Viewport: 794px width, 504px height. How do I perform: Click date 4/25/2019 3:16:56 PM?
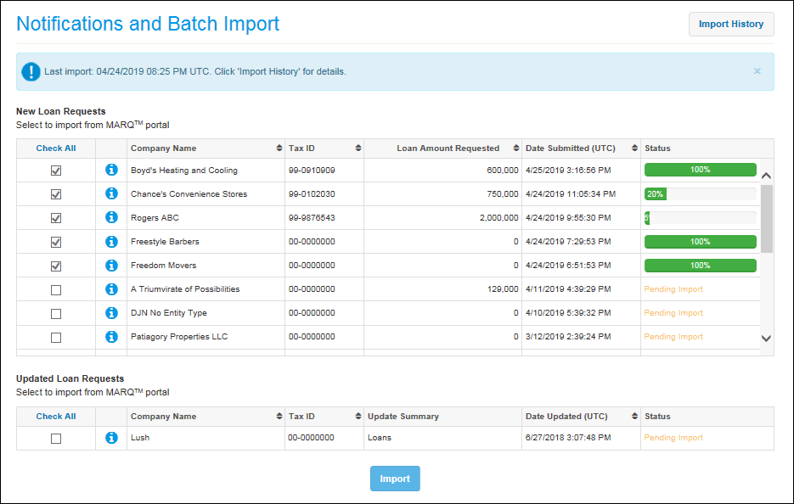pyautogui.click(x=568, y=170)
